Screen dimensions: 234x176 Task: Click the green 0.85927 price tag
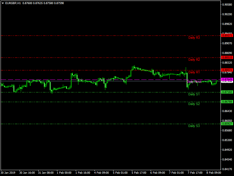click(x=227, y=124)
